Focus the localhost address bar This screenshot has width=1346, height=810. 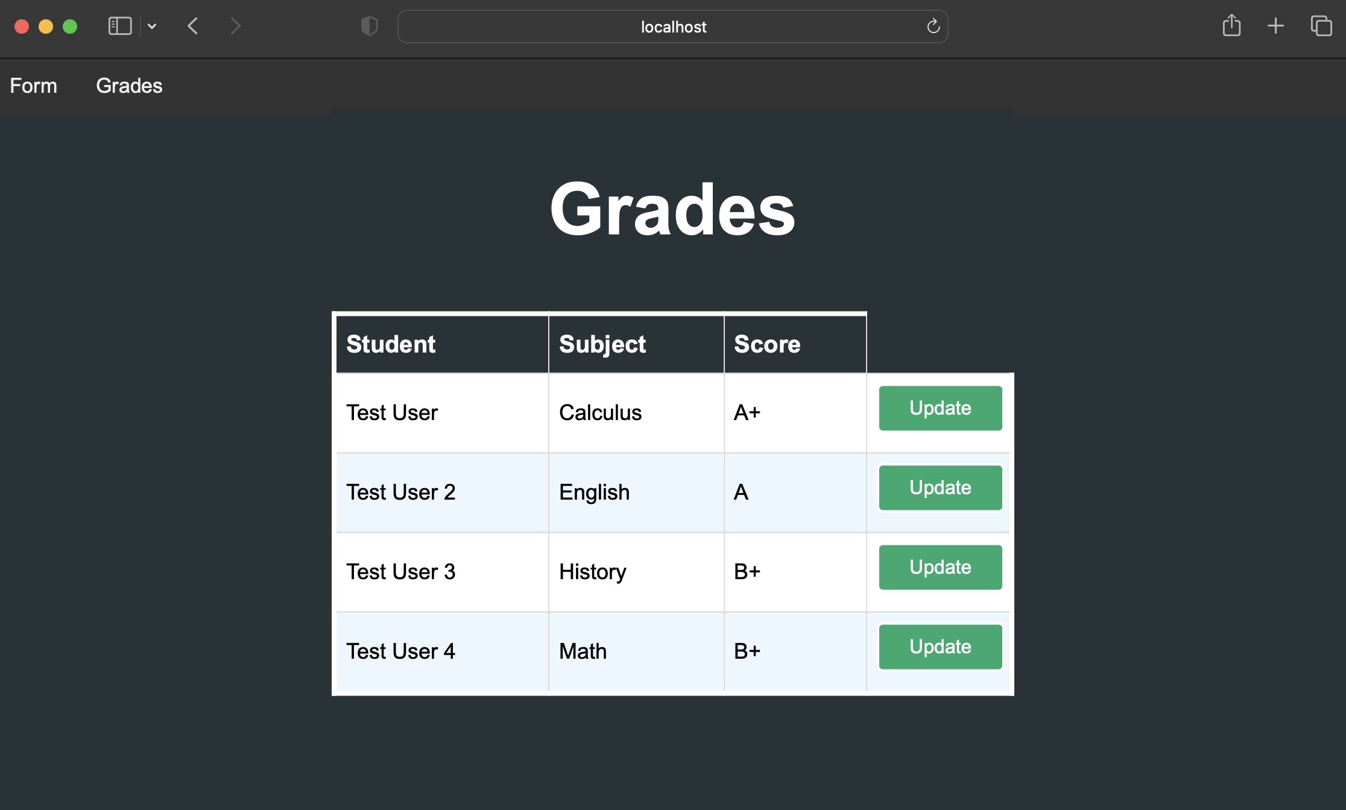point(673,27)
